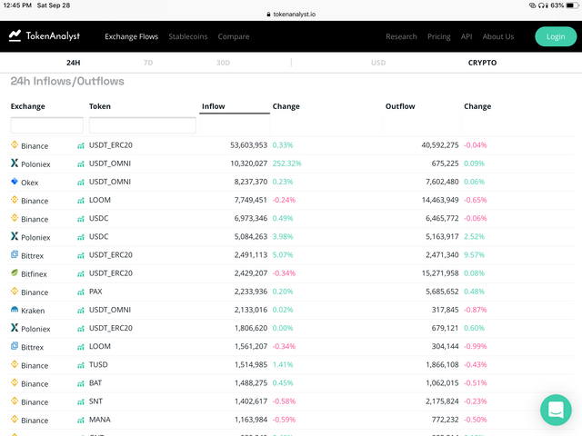Screen dimensions: 582x436
Task: Click the Okex exchange icon
Action: [x=15, y=182]
